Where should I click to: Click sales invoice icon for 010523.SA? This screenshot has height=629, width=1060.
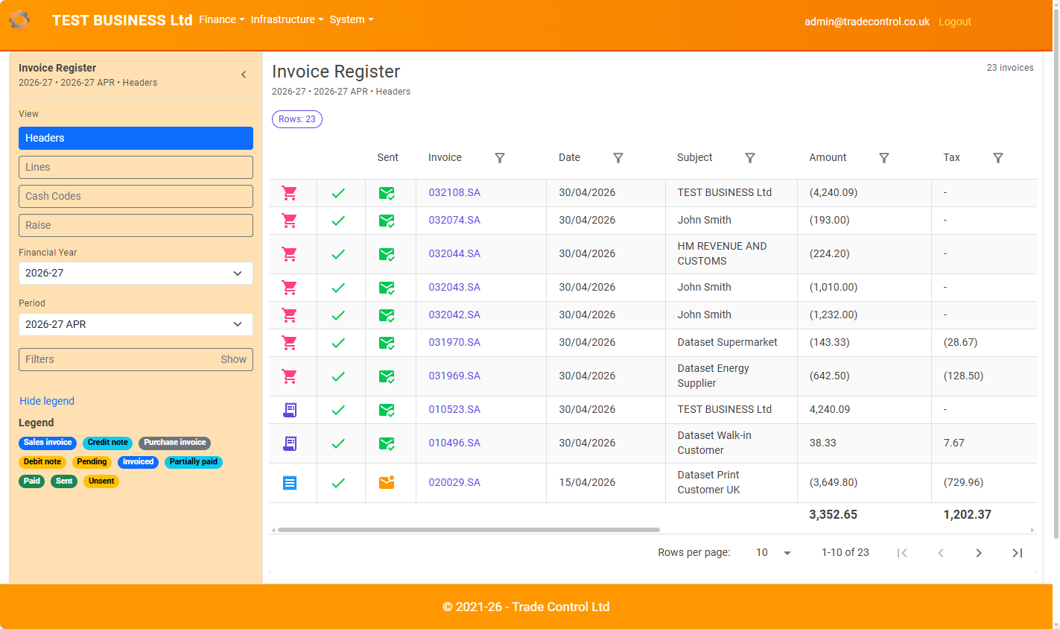point(290,410)
